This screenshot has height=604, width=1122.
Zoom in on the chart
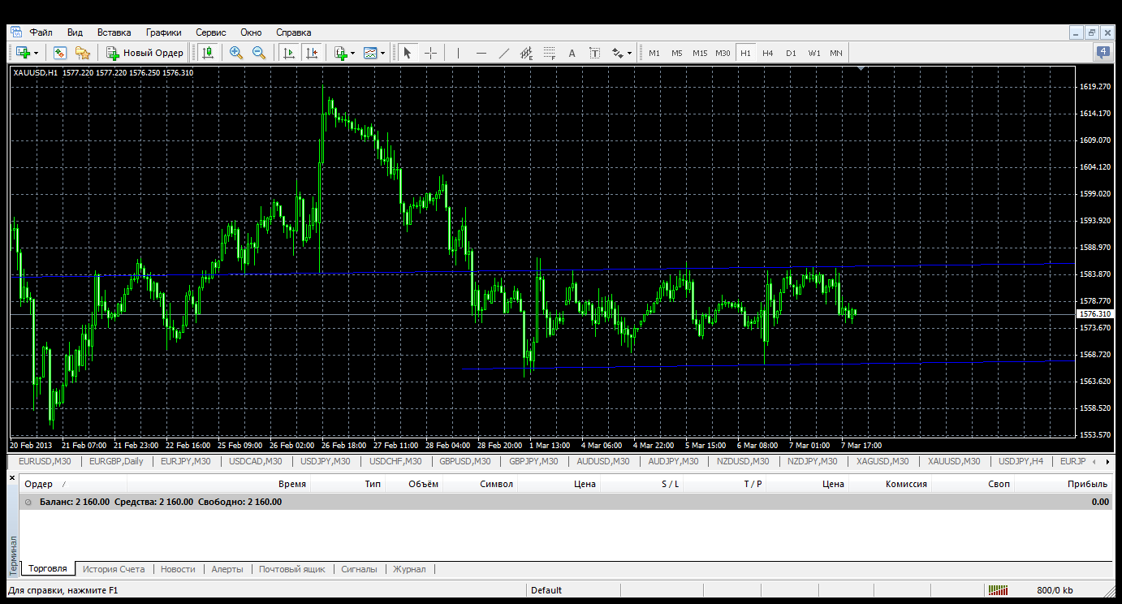236,53
